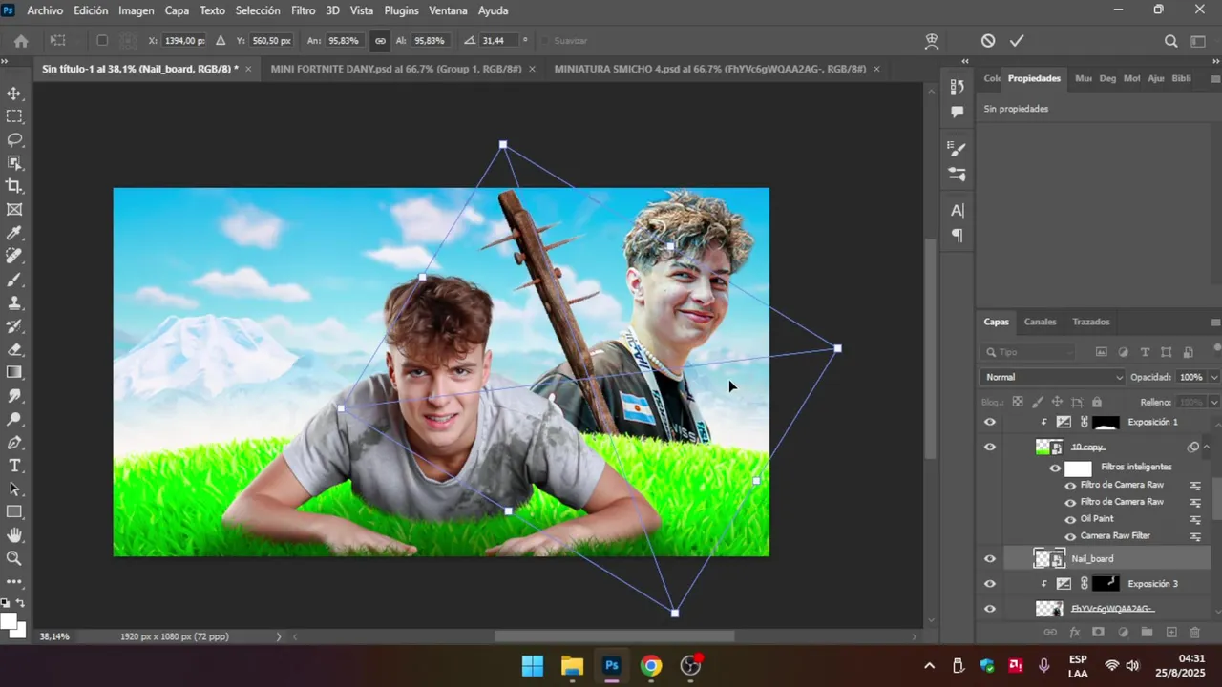
Task: Click the foreground color swatch
Action: point(9,622)
